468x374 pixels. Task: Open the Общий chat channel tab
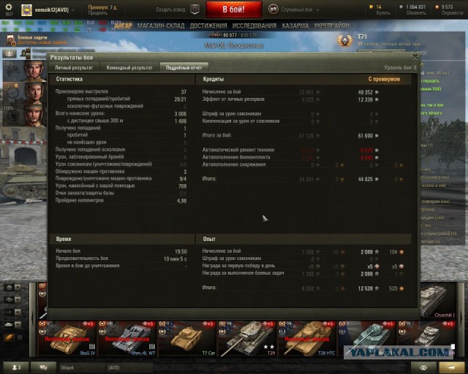coord(82,367)
